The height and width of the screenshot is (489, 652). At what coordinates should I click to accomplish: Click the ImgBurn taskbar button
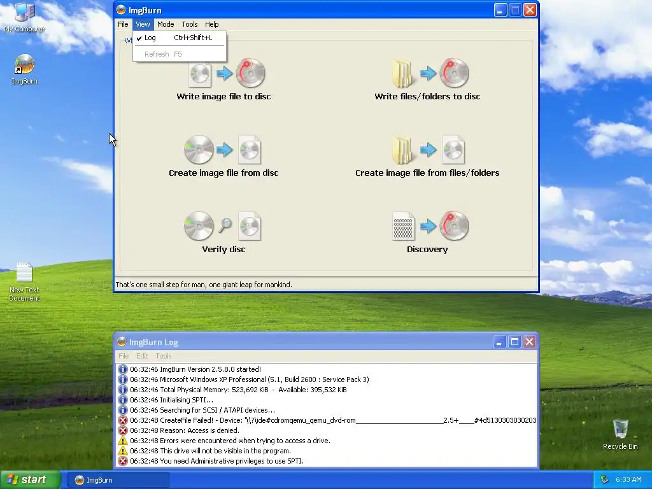[x=118, y=480]
